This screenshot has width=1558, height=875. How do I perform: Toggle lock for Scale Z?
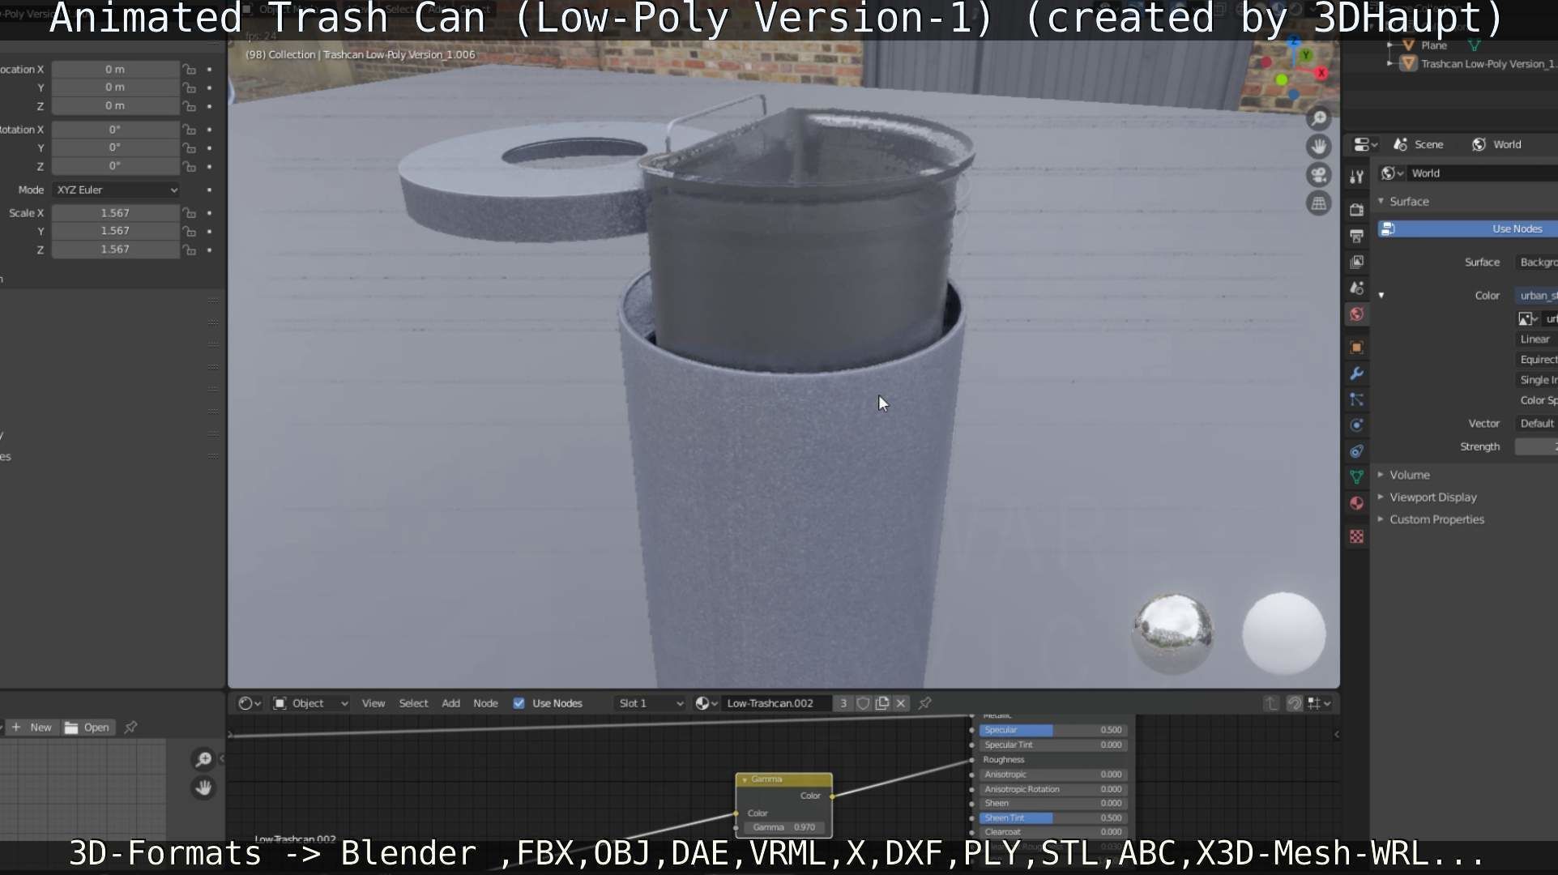tap(189, 250)
